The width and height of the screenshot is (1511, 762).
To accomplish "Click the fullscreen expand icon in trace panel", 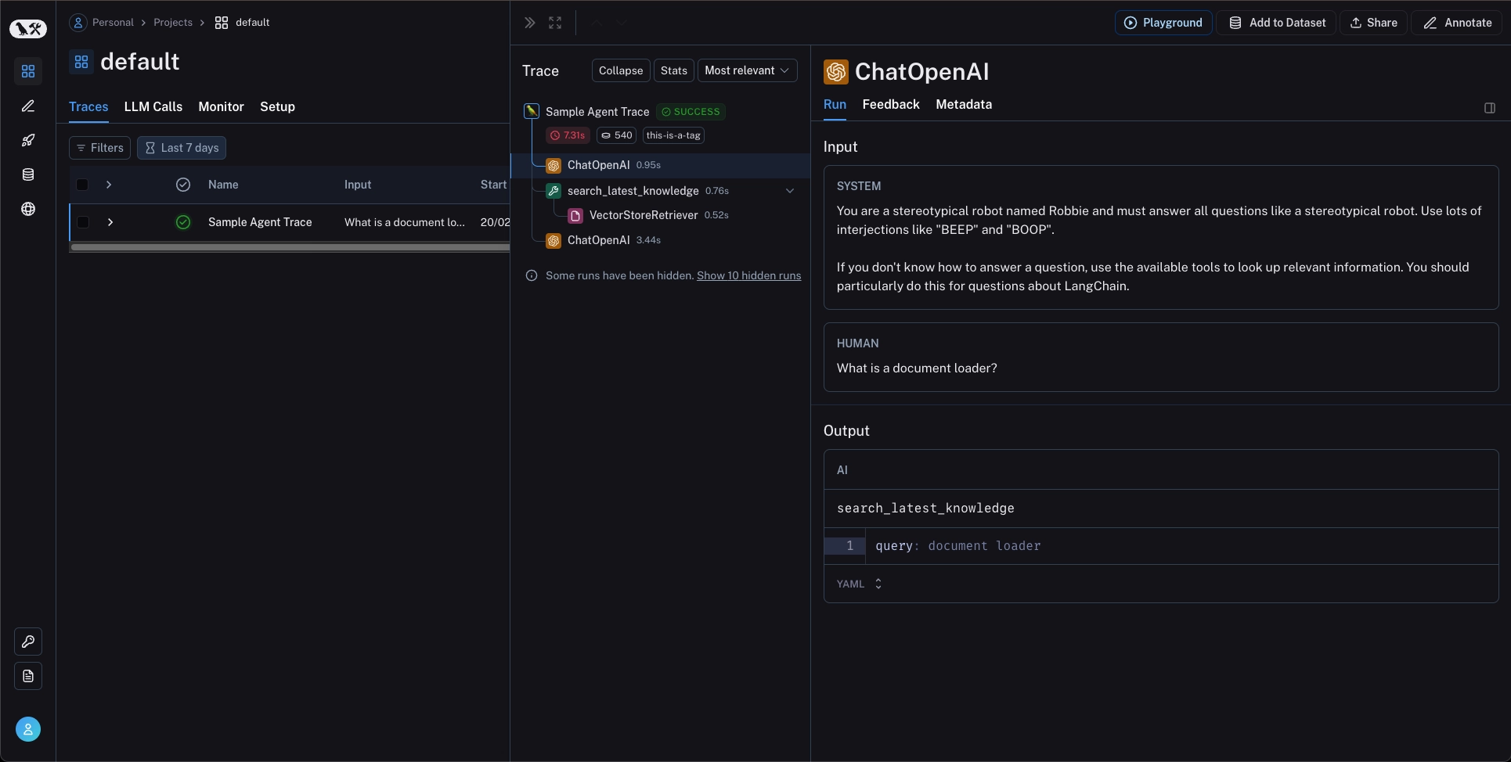I will pyautogui.click(x=555, y=23).
